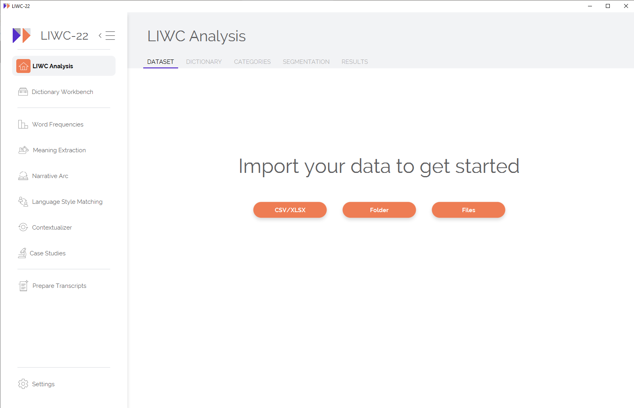Viewport: 634px width, 408px height.
Task: Click the Folder import button
Action: [379, 210]
